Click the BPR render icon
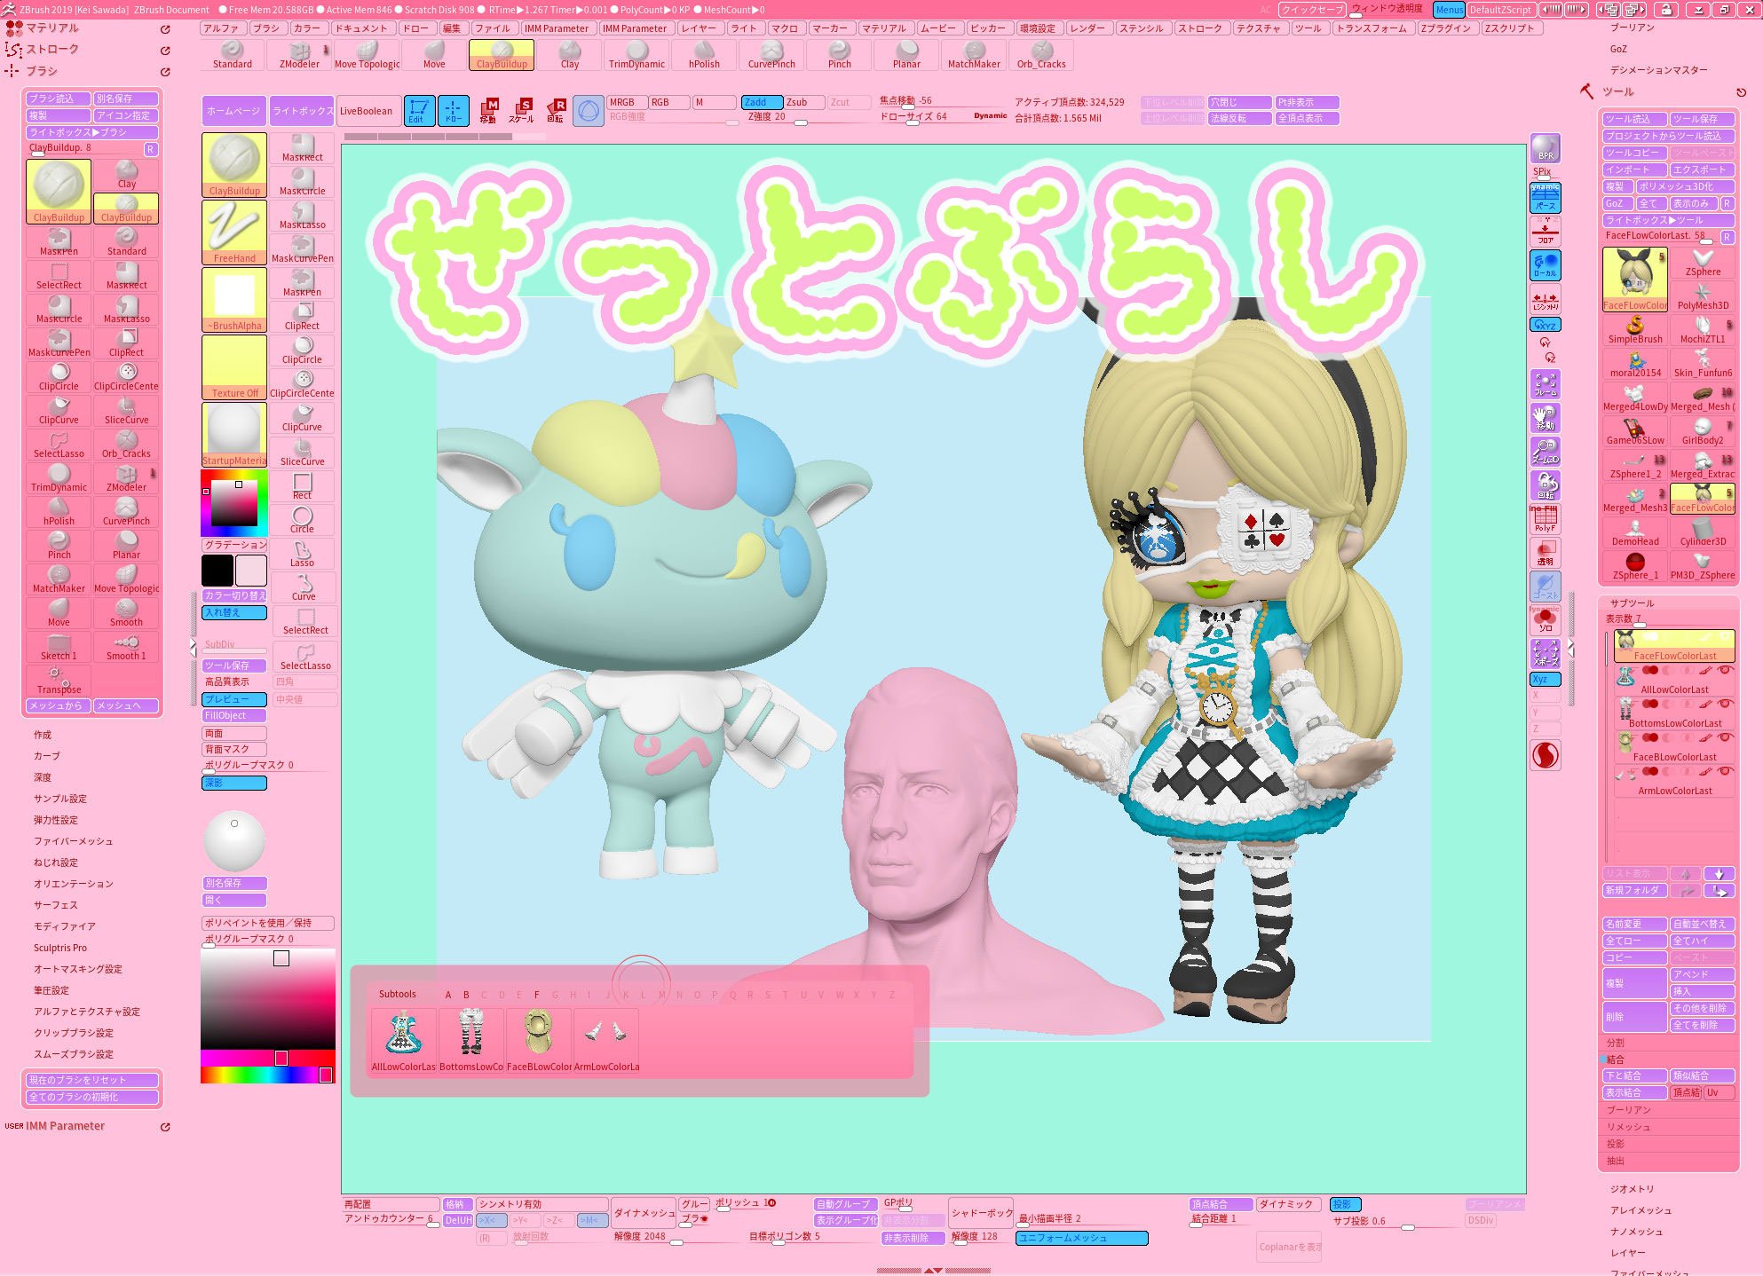 pyautogui.click(x=1546, y=148)
